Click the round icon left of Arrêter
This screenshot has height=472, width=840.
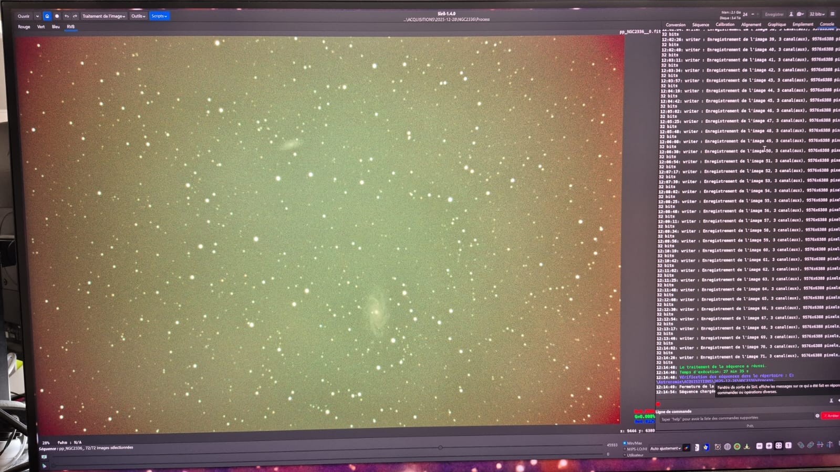[817, 416]
